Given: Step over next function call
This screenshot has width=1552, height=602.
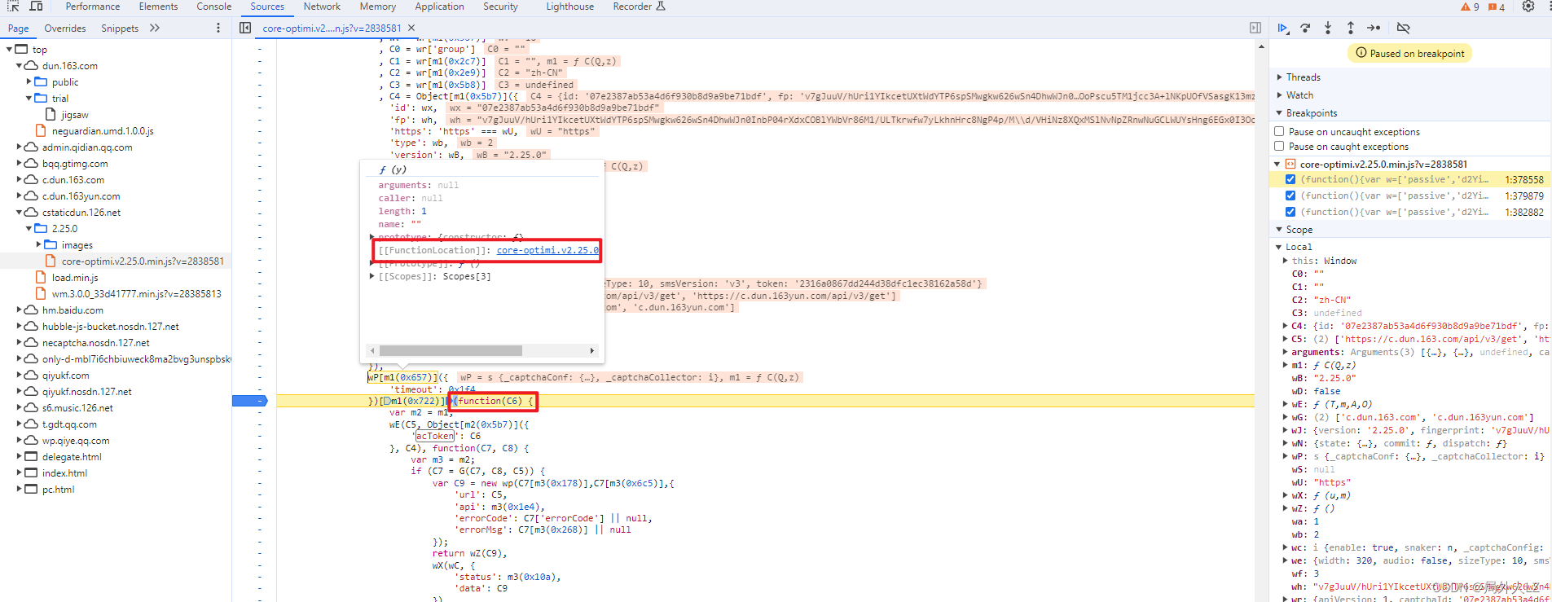Looking at the screenshot, I should coord(1306,28).
